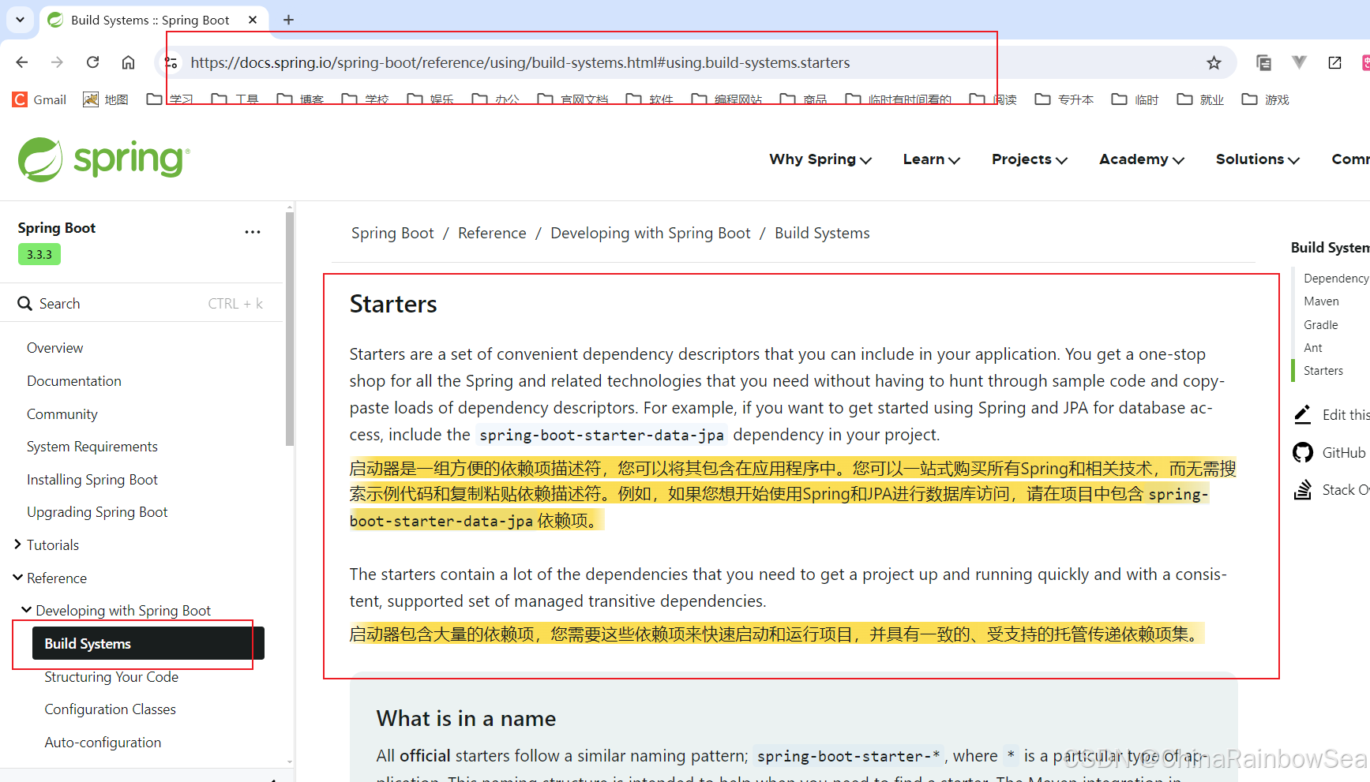
Task: Click Spring Boot breadcrumb link
Action: click(x=392, y=233)
